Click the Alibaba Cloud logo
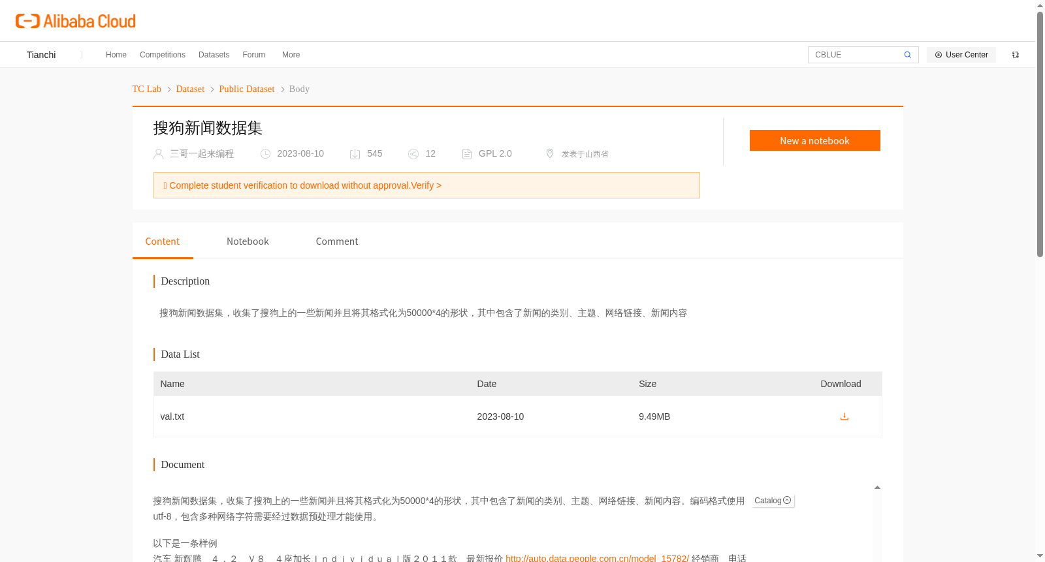The width and height of the screenshot is (1045, 562). [x=76, y=22]
